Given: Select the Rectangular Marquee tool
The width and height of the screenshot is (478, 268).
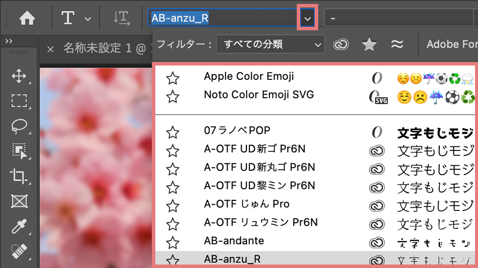Looking at the screenshot, I should click(19, 101).
